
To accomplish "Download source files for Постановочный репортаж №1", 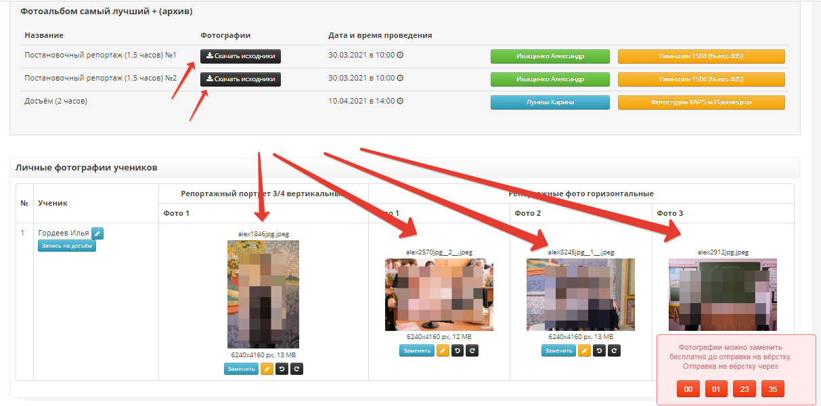I will 240,56.
